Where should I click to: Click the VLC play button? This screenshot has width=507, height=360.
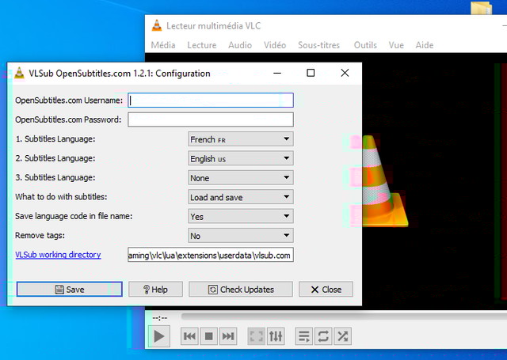(158, 336)
